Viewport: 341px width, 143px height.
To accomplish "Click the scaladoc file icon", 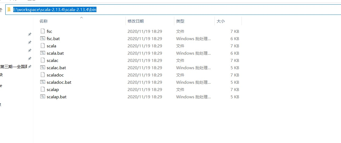I will tap(42, 75).
